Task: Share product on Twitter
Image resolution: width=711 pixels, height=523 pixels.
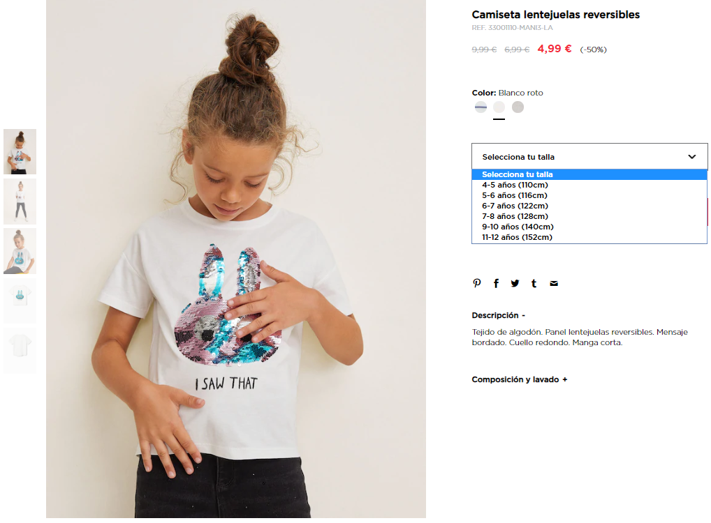Action: [x=515, y=283]
